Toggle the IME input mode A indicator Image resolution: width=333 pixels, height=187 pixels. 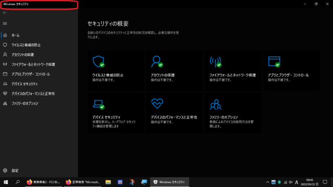[x=297, y=182]
